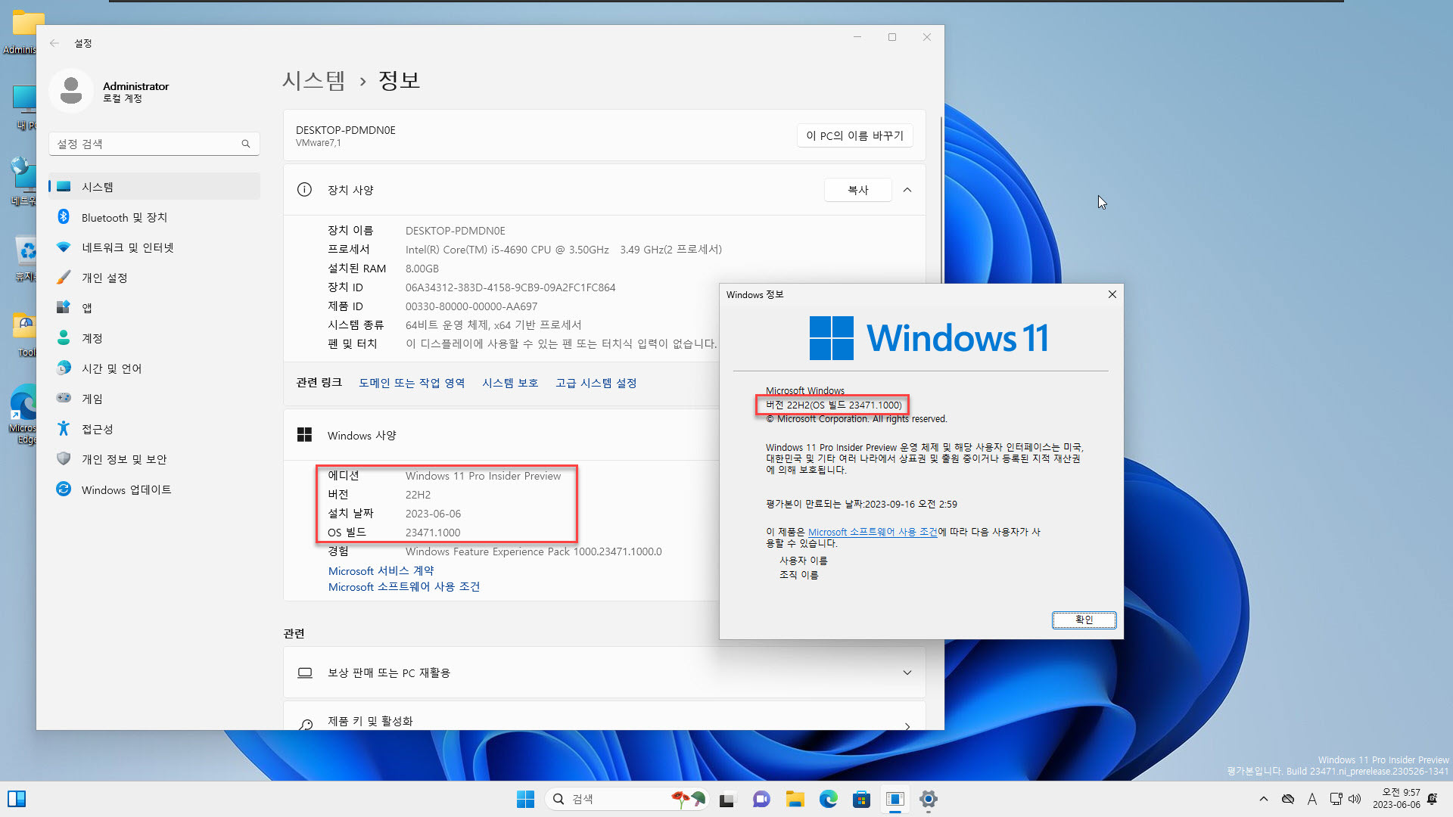Open 계정 settings category
The height and width of the screenshot is (817, 1453).
tap(154, 338)
